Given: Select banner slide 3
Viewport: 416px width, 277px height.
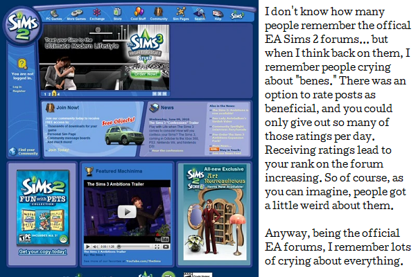Looking at the screenshot, I should (54, 94).
